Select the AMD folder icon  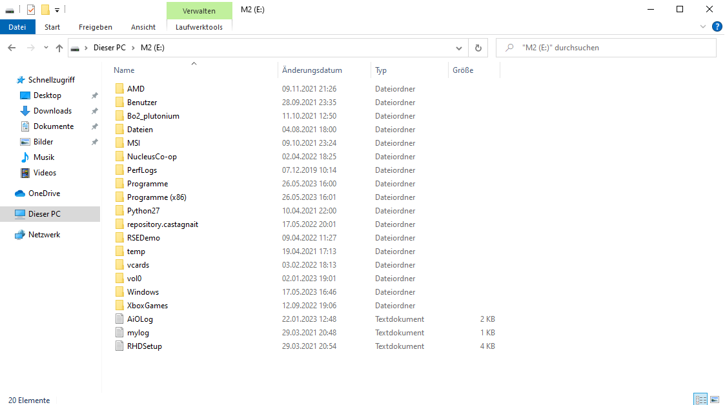pyautogui.click(x=119, y=88)
